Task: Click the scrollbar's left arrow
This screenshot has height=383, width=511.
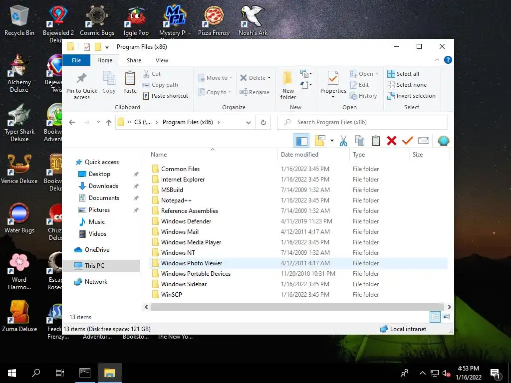Action: 146,307
